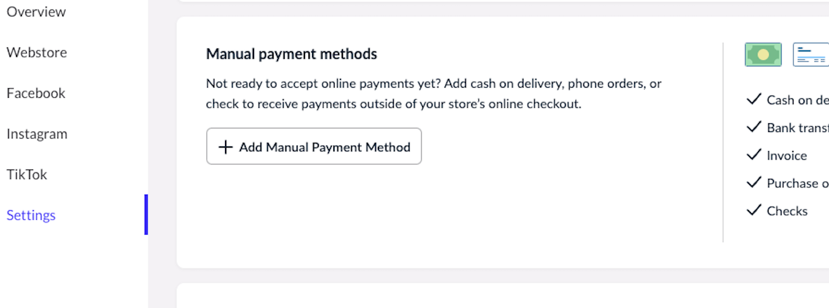Screen dimensions: 829x308
Task: Select the TikTok sidebar item
Action: point(27,175)
